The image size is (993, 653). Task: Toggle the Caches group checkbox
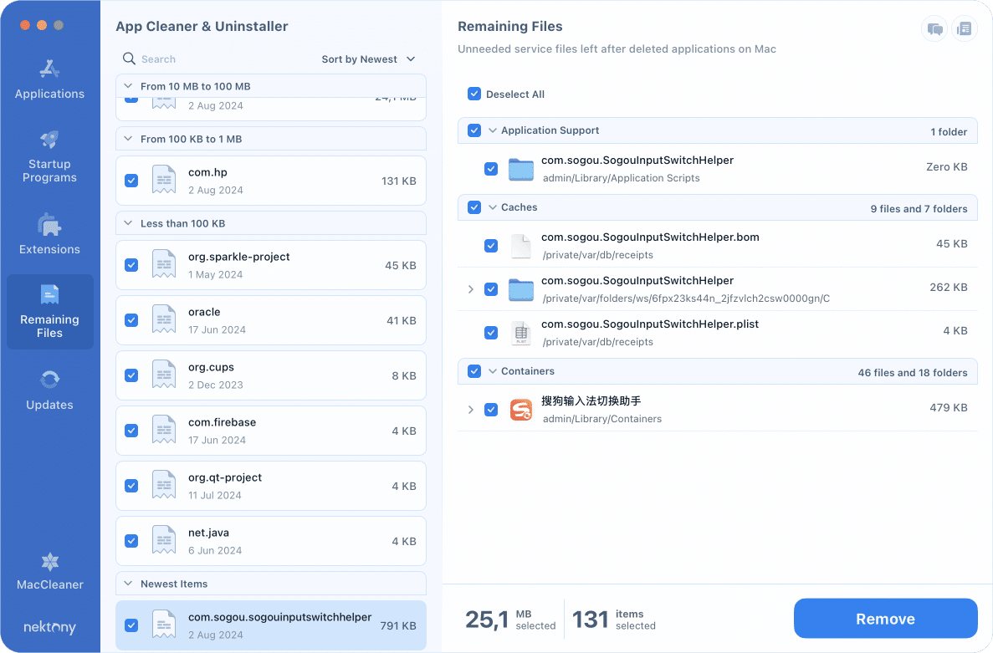[x=474, y=207]
